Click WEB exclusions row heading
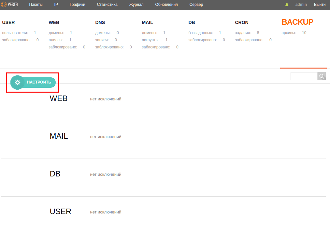The image size is (330, 232). point(59,98)
